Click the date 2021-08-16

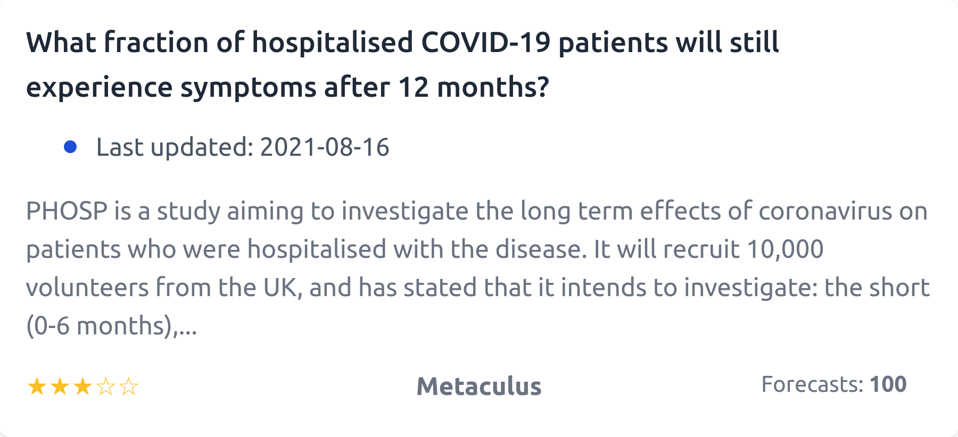(x=325, y=147)
